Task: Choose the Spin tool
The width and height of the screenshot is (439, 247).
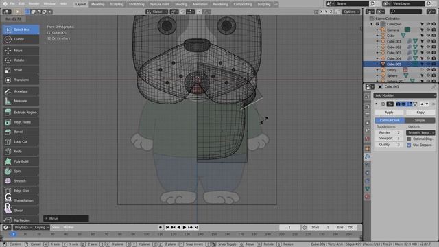Action: click(21, 171)
